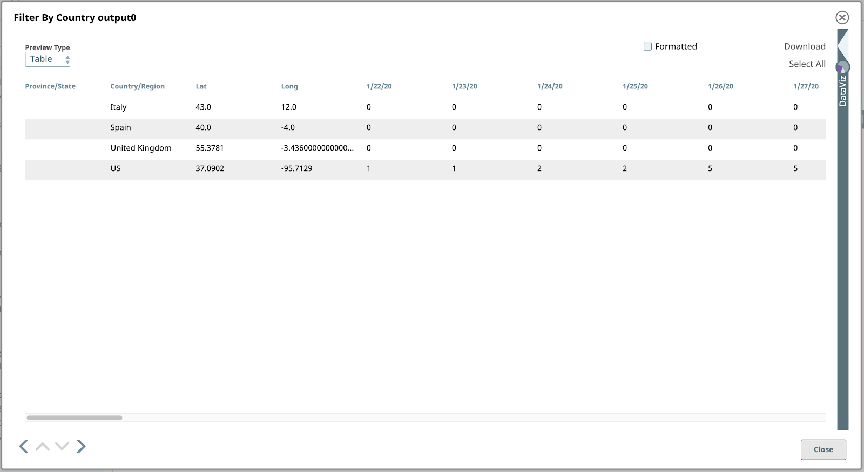Click the Province/State column header
Screen dimensions: 864x472
pos(50,86)
